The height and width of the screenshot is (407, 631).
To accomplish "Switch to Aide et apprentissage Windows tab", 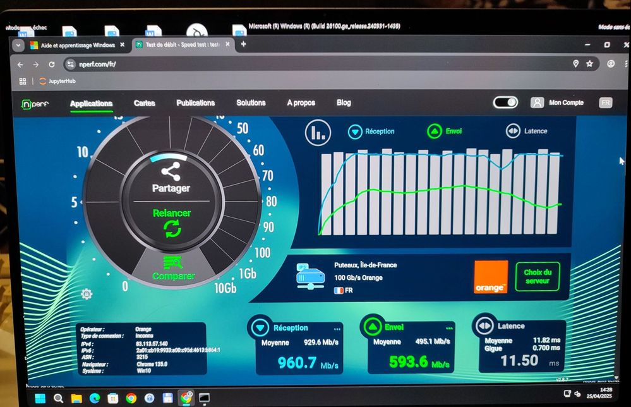I will click(x=78, y=45).
